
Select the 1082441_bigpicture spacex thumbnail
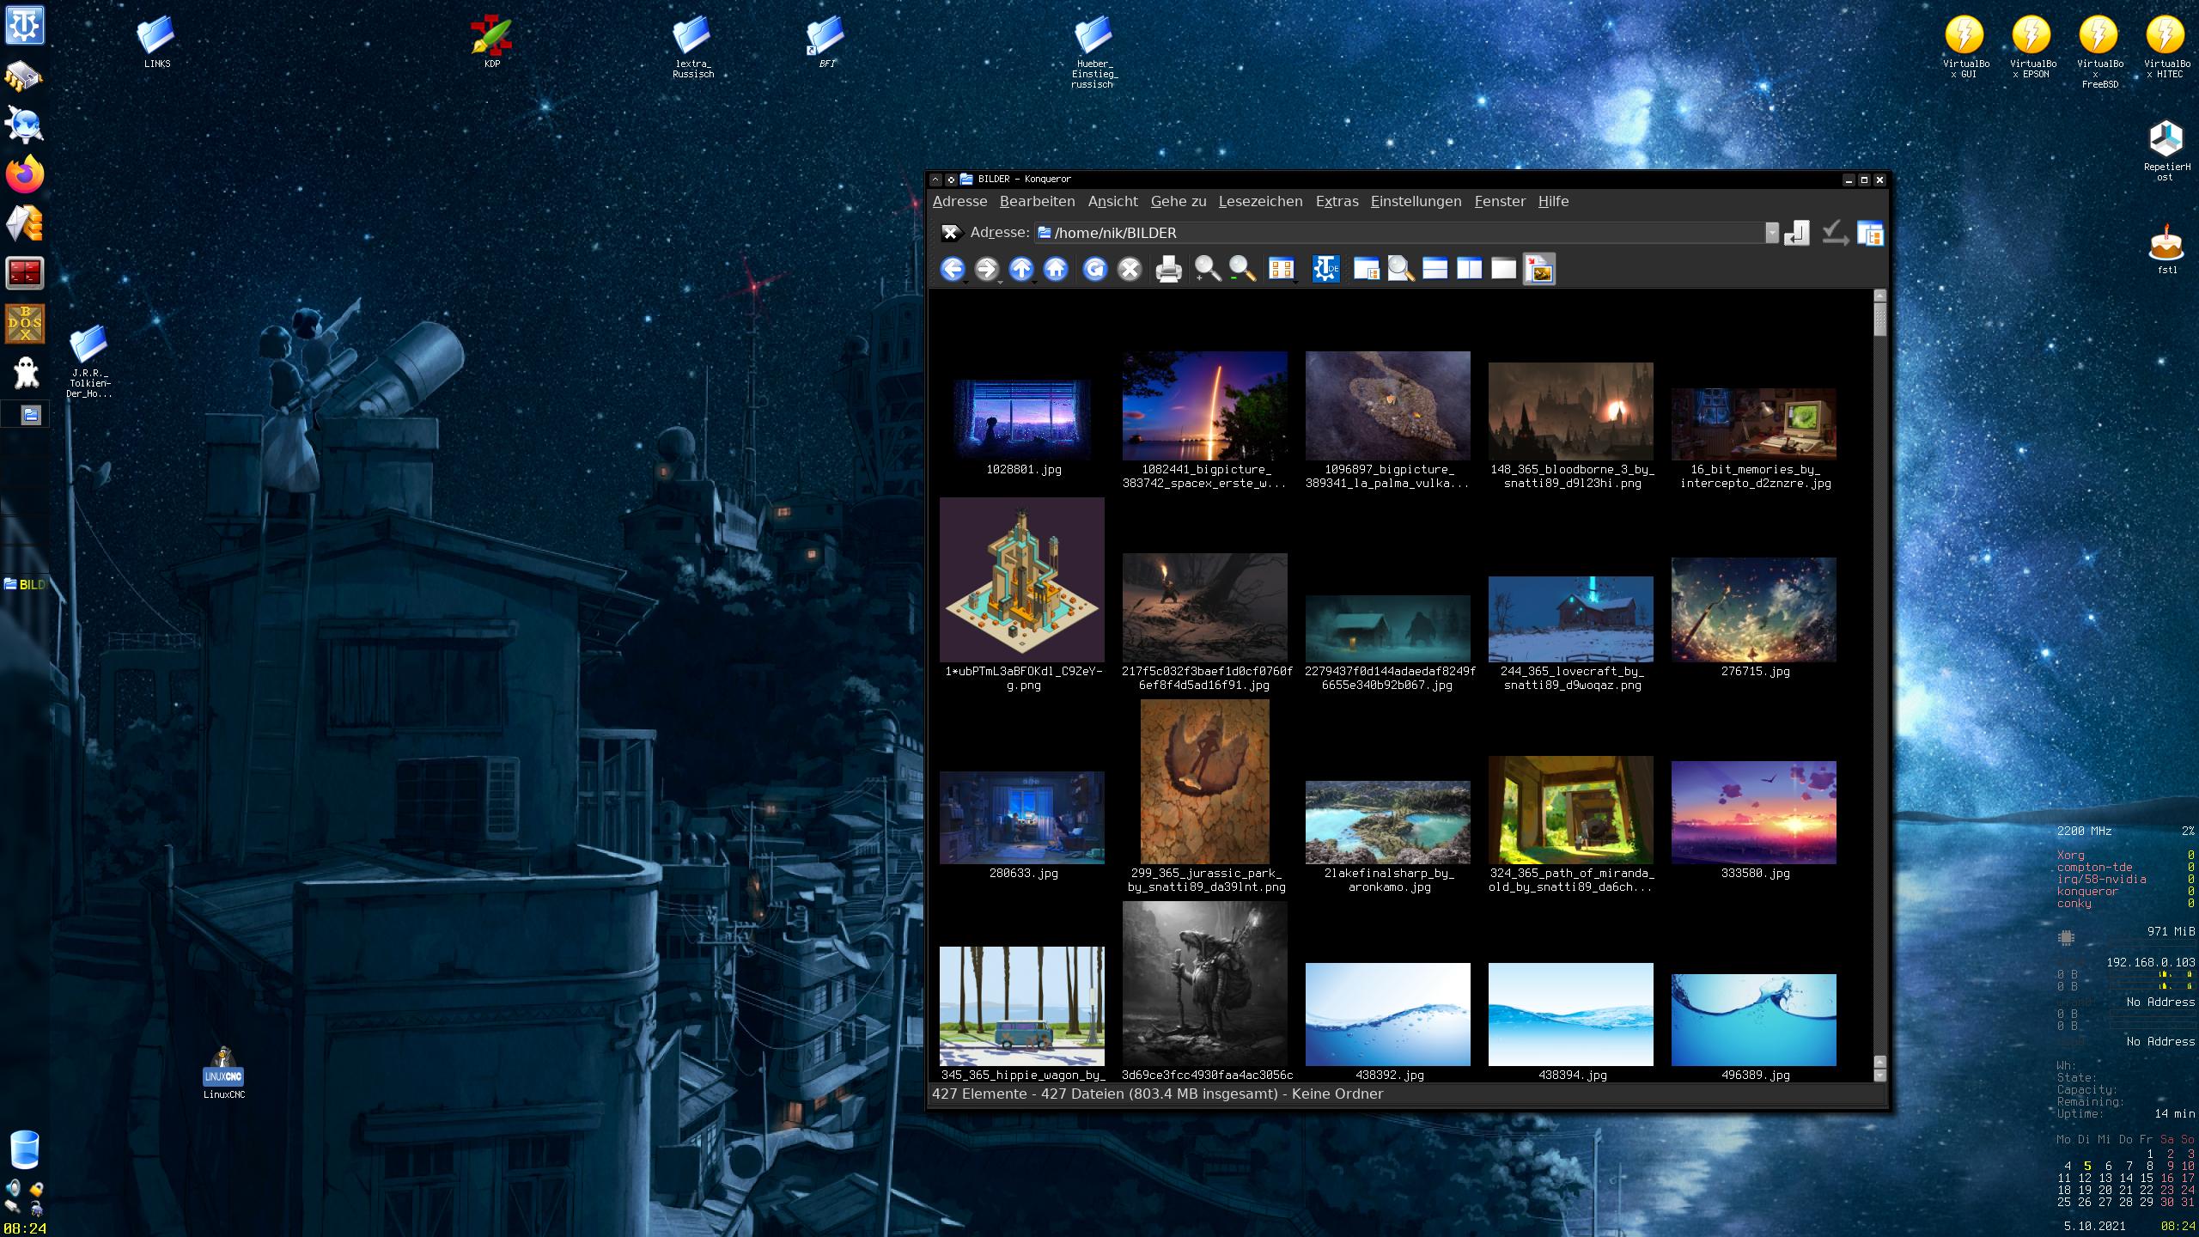(1204, 405)
